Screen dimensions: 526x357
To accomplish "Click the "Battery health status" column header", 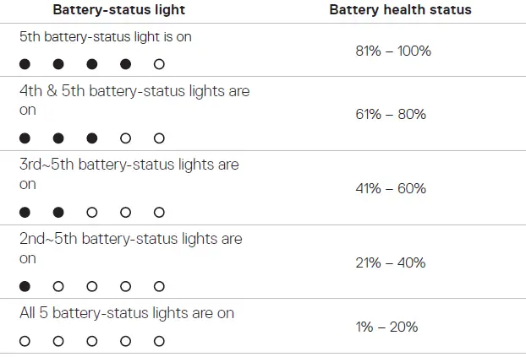I will (400, 10).
